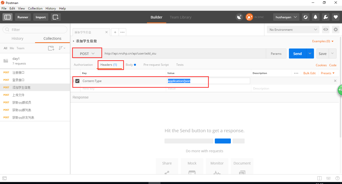Open manage environments gear icon
This screenshot has height=184, width=342.
[x=335, y=29]
